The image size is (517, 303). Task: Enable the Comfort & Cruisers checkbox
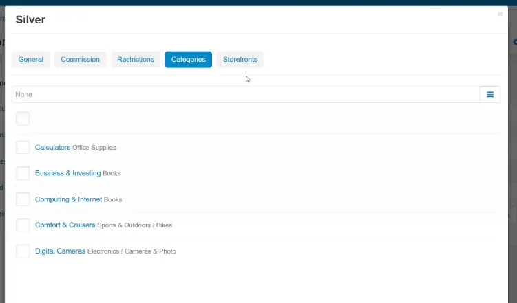[23, 225]
